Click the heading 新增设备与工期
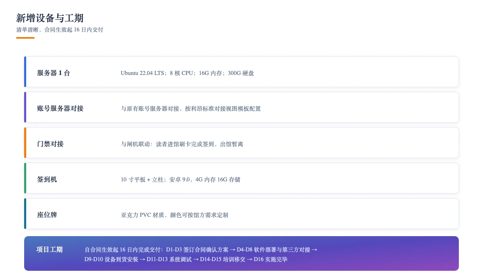Screen dimensions: 483x272 [x=50, y=18]
